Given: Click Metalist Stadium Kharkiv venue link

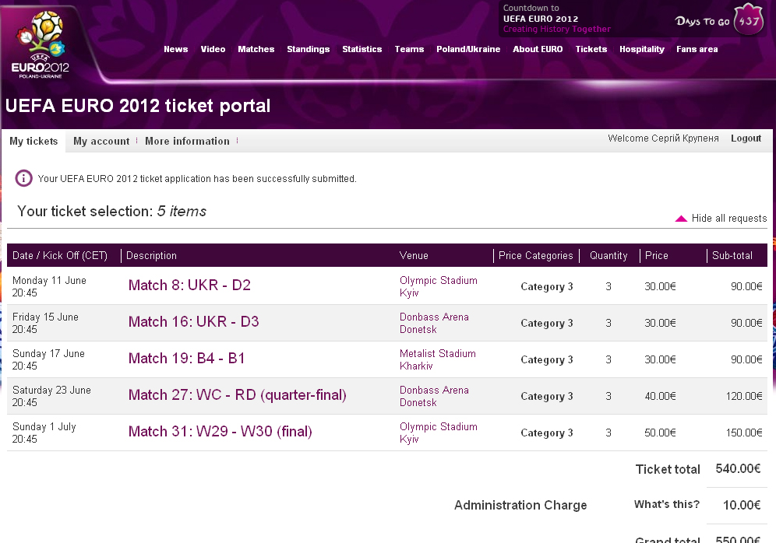Looking at the screenshot, I should click(437, 359).
